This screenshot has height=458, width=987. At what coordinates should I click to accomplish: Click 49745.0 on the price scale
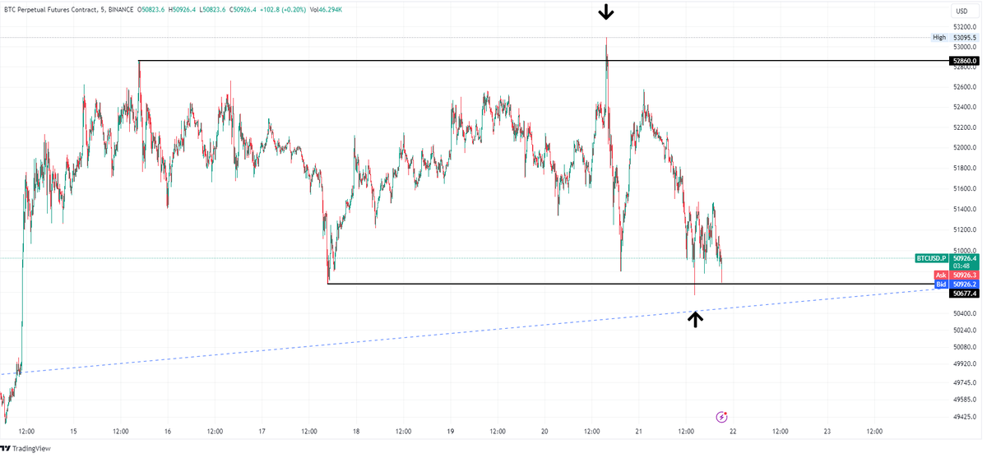965,382
